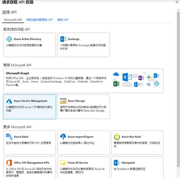This screenshot has width=180, height=178.
Task: Select the Microsoft API tab
Action: point(13,20)
